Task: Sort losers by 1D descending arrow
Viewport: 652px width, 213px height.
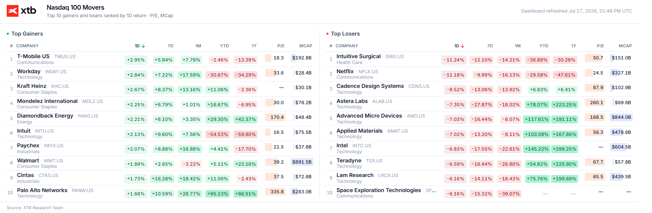Action: pyautogui.click(x=463, y=46)
